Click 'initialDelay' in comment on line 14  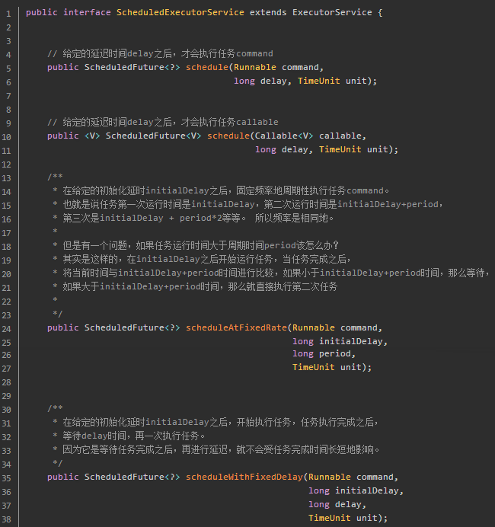pos(177,190)
